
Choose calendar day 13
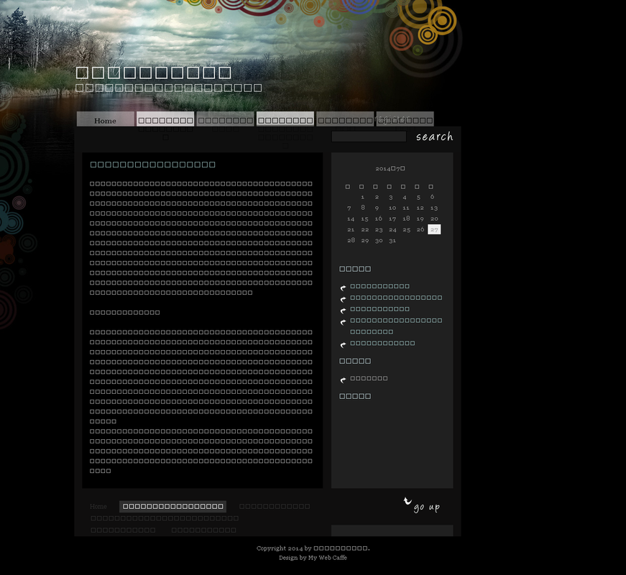434,208
